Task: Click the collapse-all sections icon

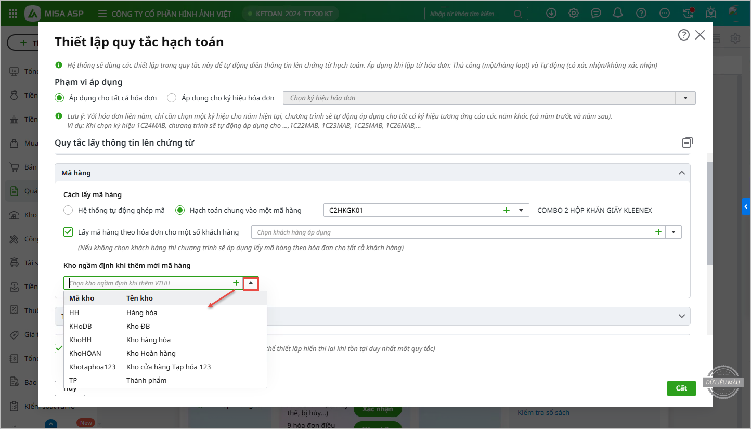Action: (x=687, y=142)
